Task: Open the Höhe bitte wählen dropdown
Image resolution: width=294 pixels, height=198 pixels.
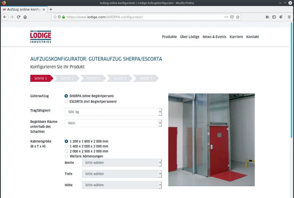Action: tap(122, 185)
